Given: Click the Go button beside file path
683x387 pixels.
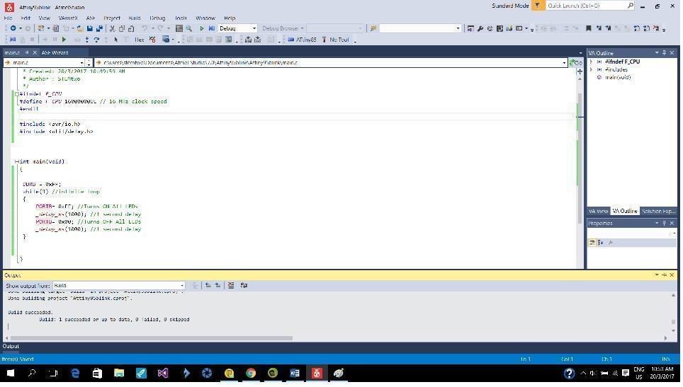Looking at the screenshot, I should point(576,63).
